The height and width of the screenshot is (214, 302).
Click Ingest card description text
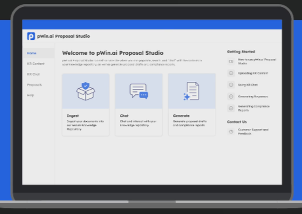pos(85,125)
